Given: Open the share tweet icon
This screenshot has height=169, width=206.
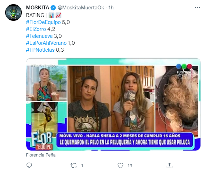Looking at the screenshot, I should 169,165.
